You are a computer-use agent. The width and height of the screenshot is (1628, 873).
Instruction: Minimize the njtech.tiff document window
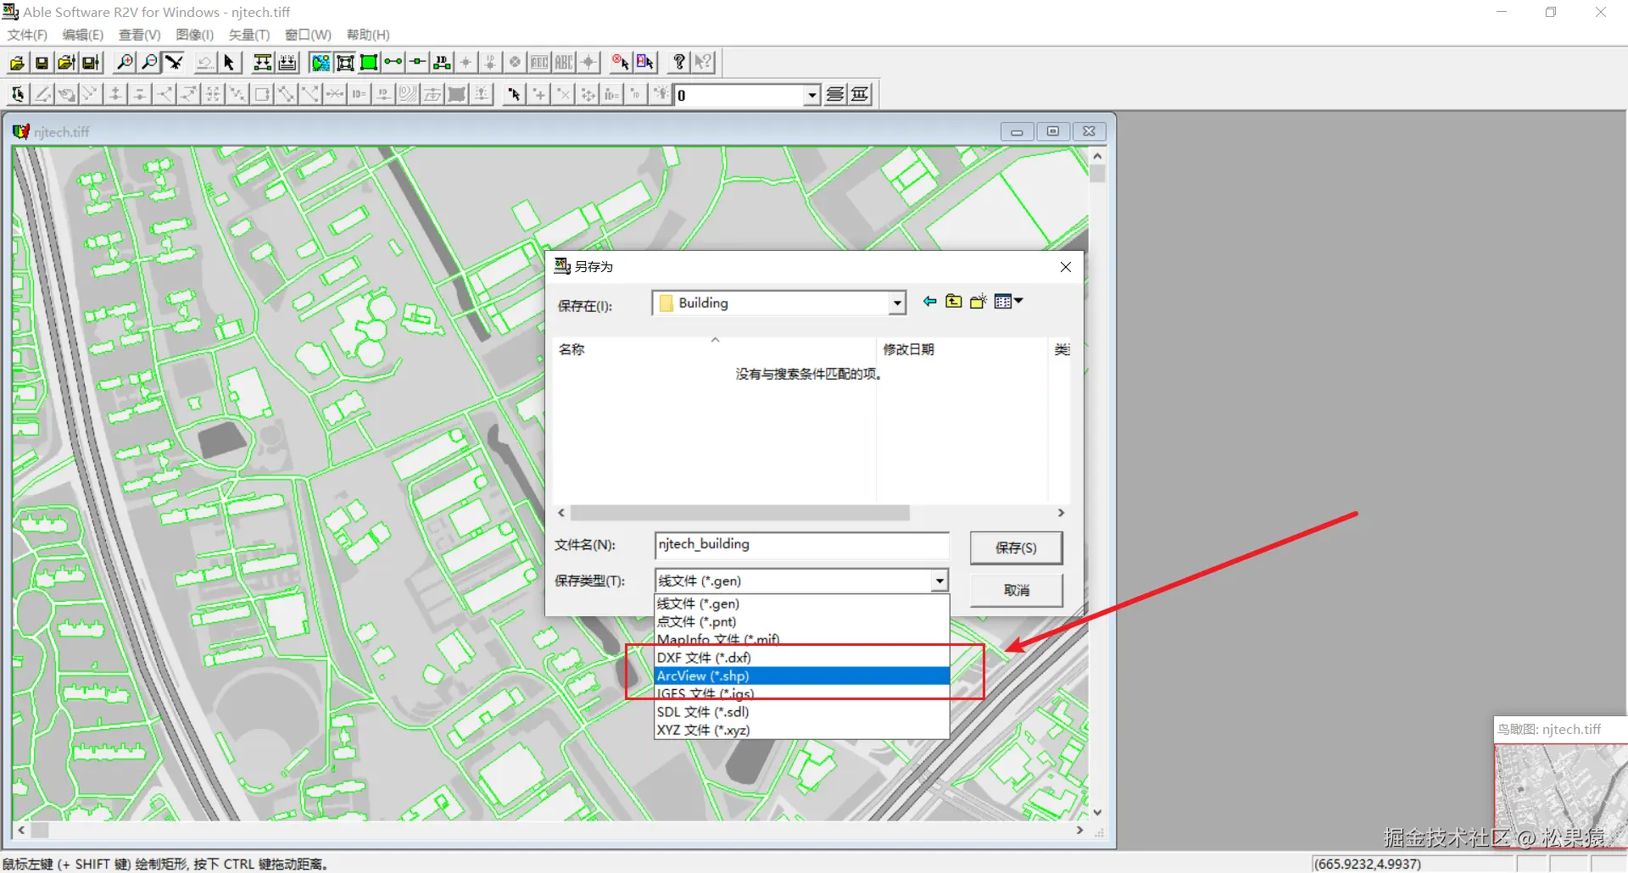(x=1017, y=131)
